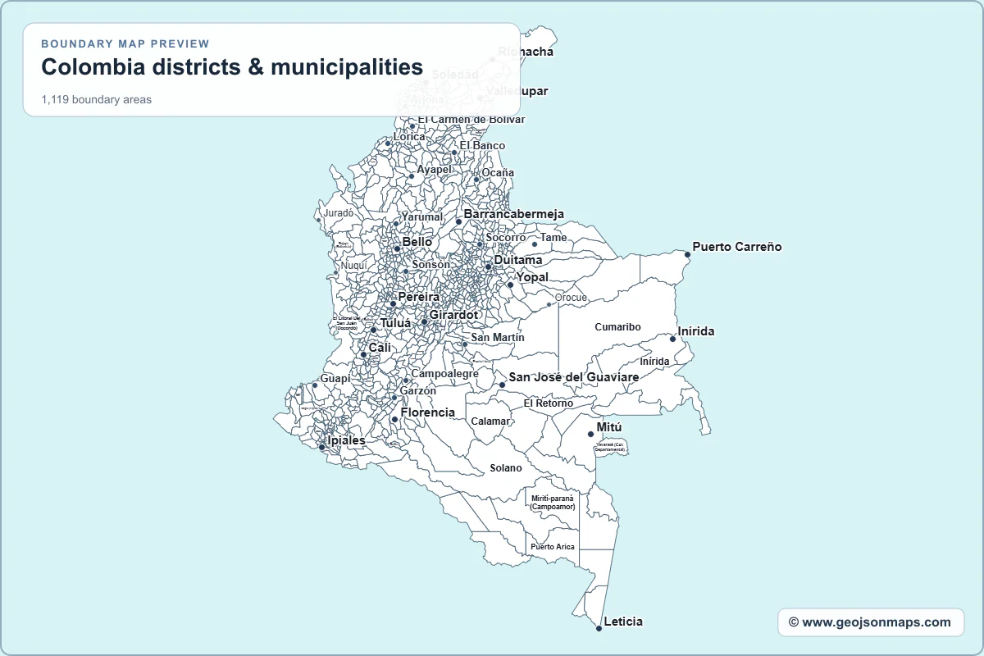Select the Ipiales city label
Image resolution: width=984 pixels, height=656 pixels.
click(x=346, y=440)
